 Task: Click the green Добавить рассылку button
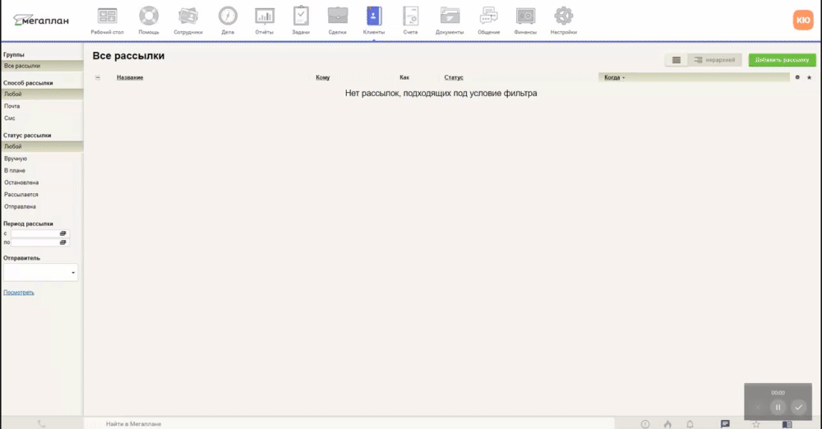point(782,60)
